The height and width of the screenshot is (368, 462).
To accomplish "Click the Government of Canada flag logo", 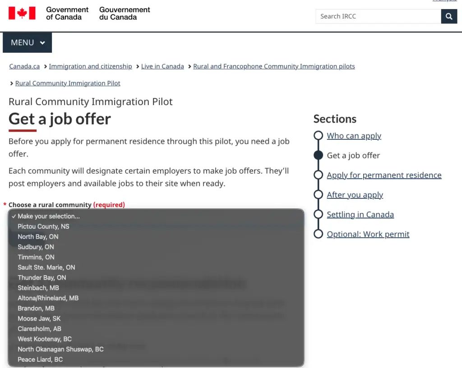I will [22, 13].
